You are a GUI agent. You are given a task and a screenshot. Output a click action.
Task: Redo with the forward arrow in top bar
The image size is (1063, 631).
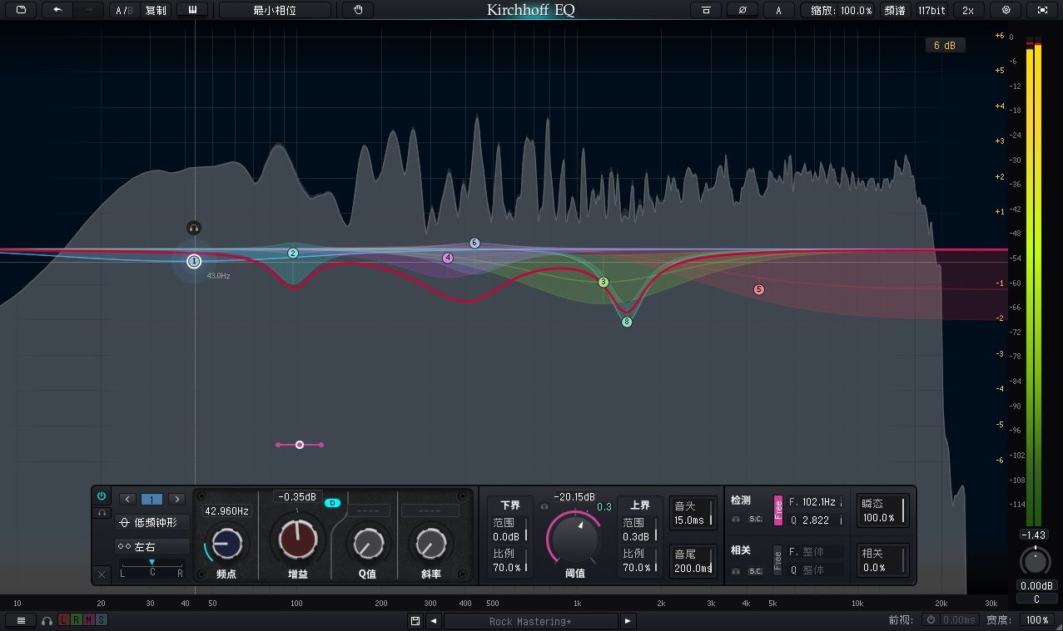click(88, 10)
